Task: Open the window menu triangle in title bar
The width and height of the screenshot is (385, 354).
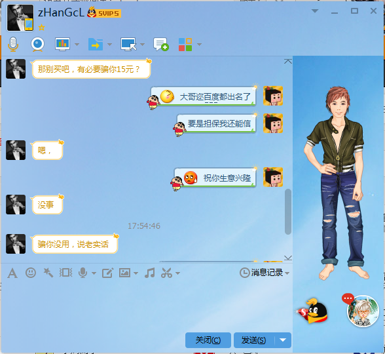Action: pyautogui.click(x=315, y=10)
